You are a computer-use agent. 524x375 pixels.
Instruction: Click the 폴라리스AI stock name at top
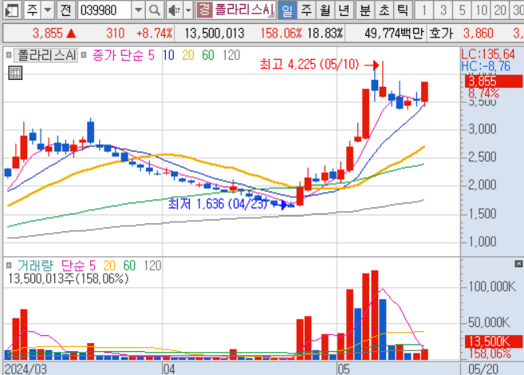(244, 10)
